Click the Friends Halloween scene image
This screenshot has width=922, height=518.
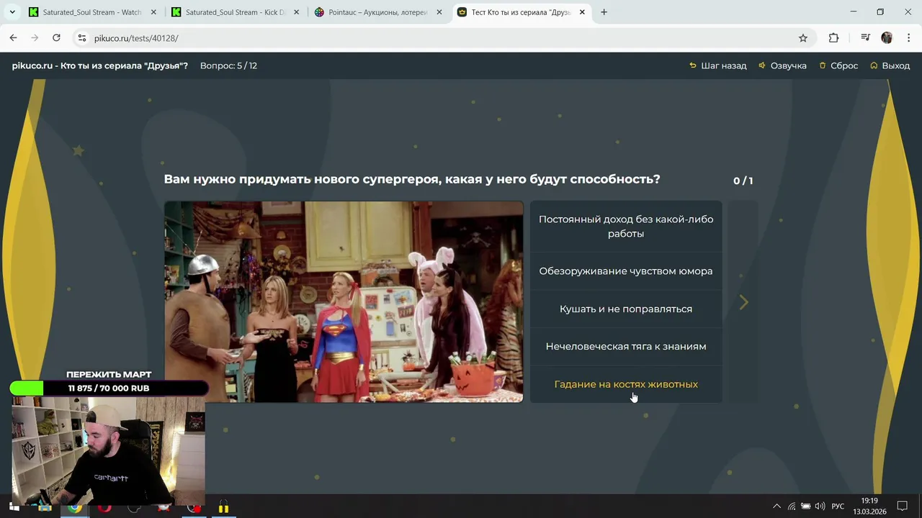tap(344, 301)
